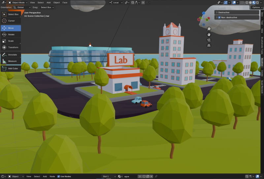This screenshot has width=264, height=179.
Task: Click the zoom magnifier viewport icon
Action: [209, 29]
